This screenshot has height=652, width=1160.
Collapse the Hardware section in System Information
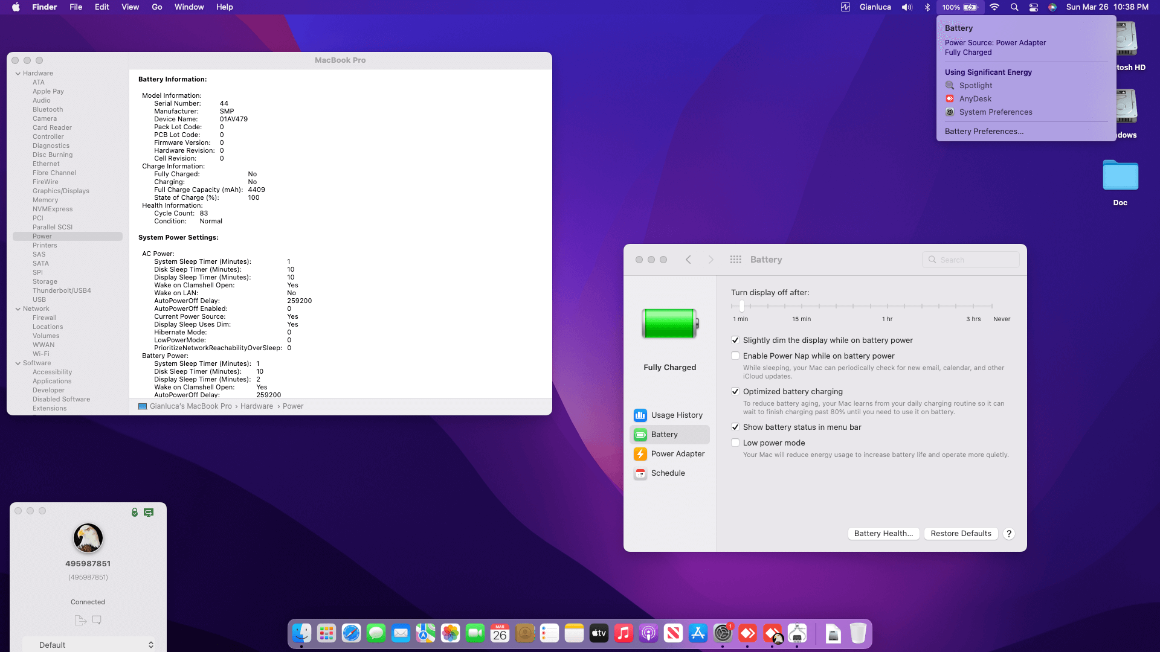pyautogui.click(x=18, y=74)
